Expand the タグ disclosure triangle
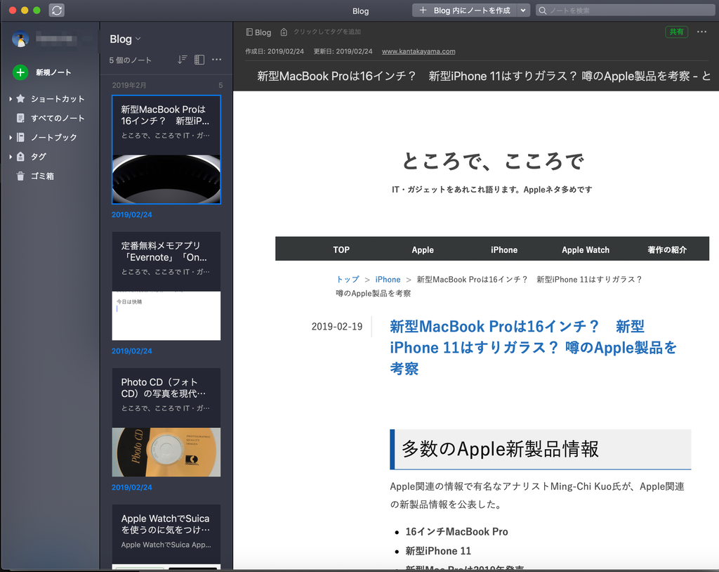Screen dimensions: 719x572 tap(11, 157)
